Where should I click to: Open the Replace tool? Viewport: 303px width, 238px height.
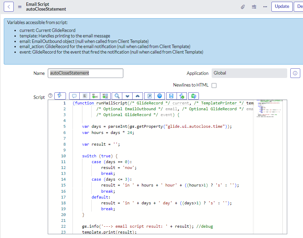point(95,96)
